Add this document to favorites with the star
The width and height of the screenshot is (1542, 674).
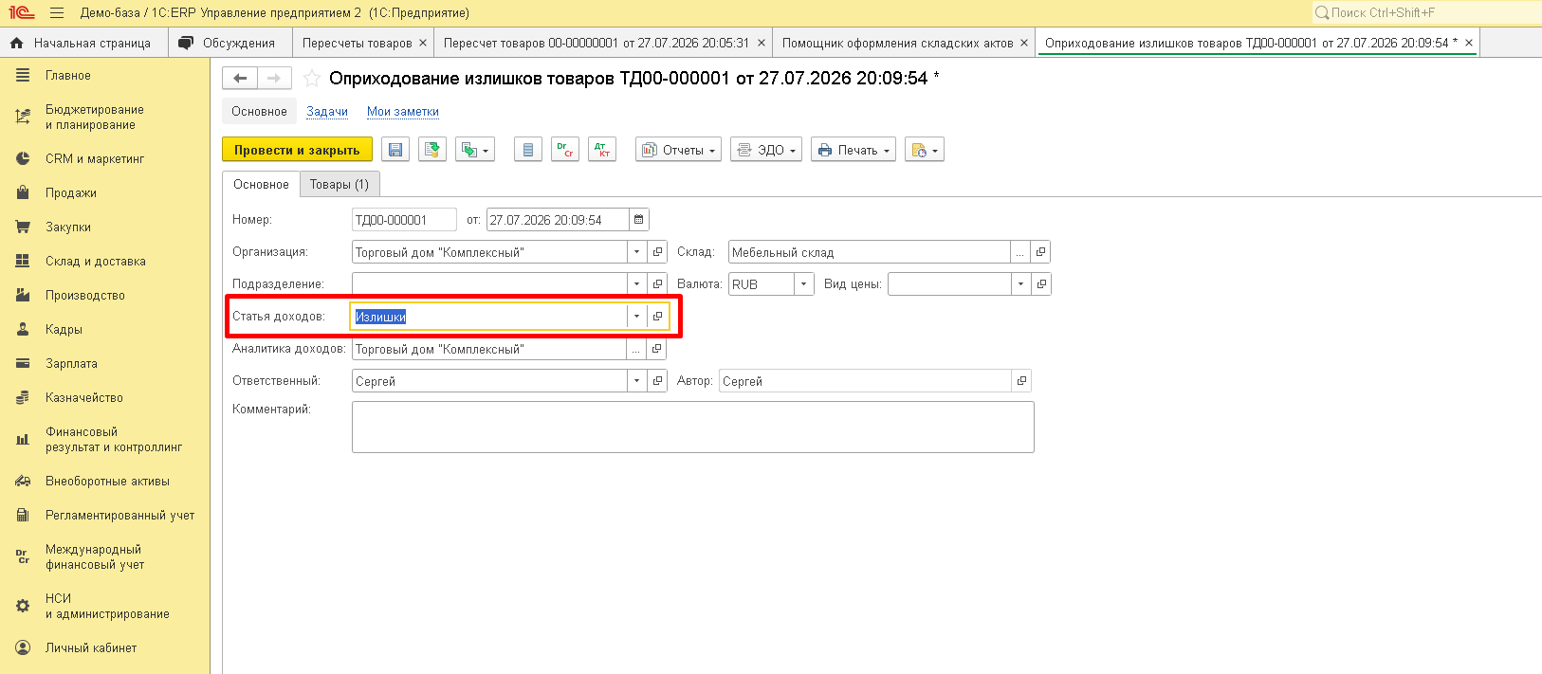[311, 79]
